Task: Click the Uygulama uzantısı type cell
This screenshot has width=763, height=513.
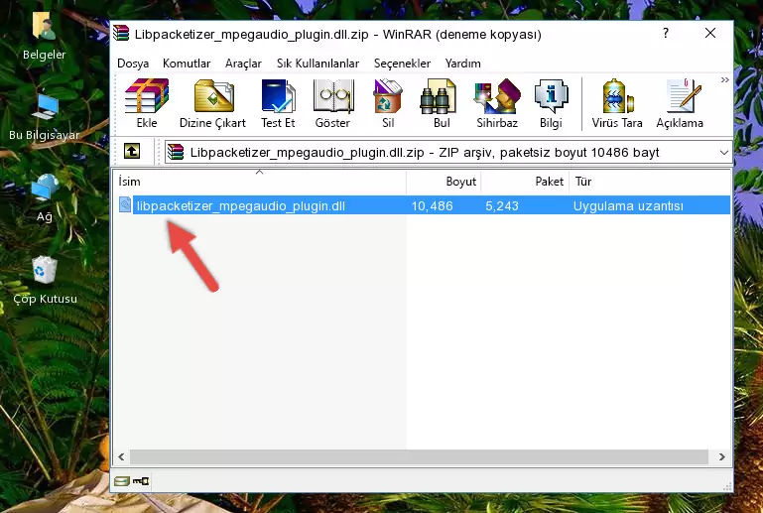Action: [628, 205]
